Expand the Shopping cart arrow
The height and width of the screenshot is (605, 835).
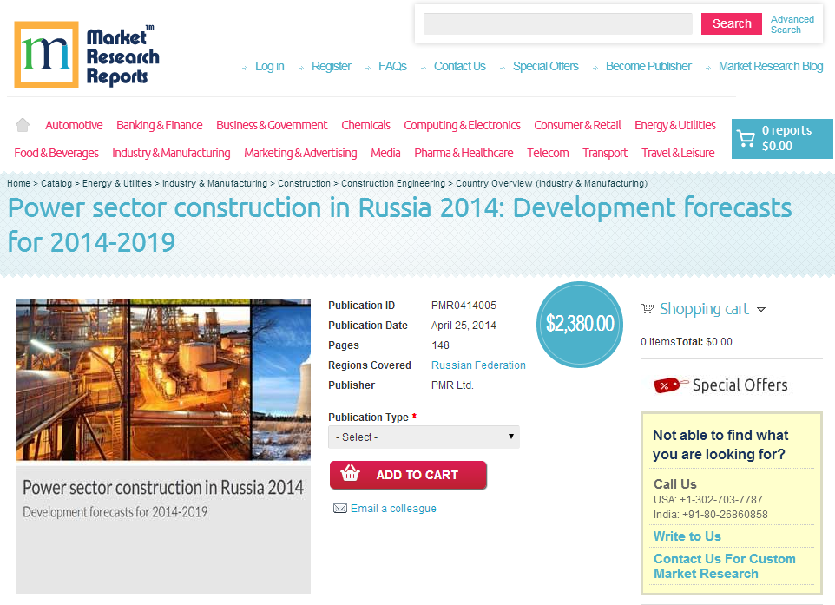pos(761,309)
